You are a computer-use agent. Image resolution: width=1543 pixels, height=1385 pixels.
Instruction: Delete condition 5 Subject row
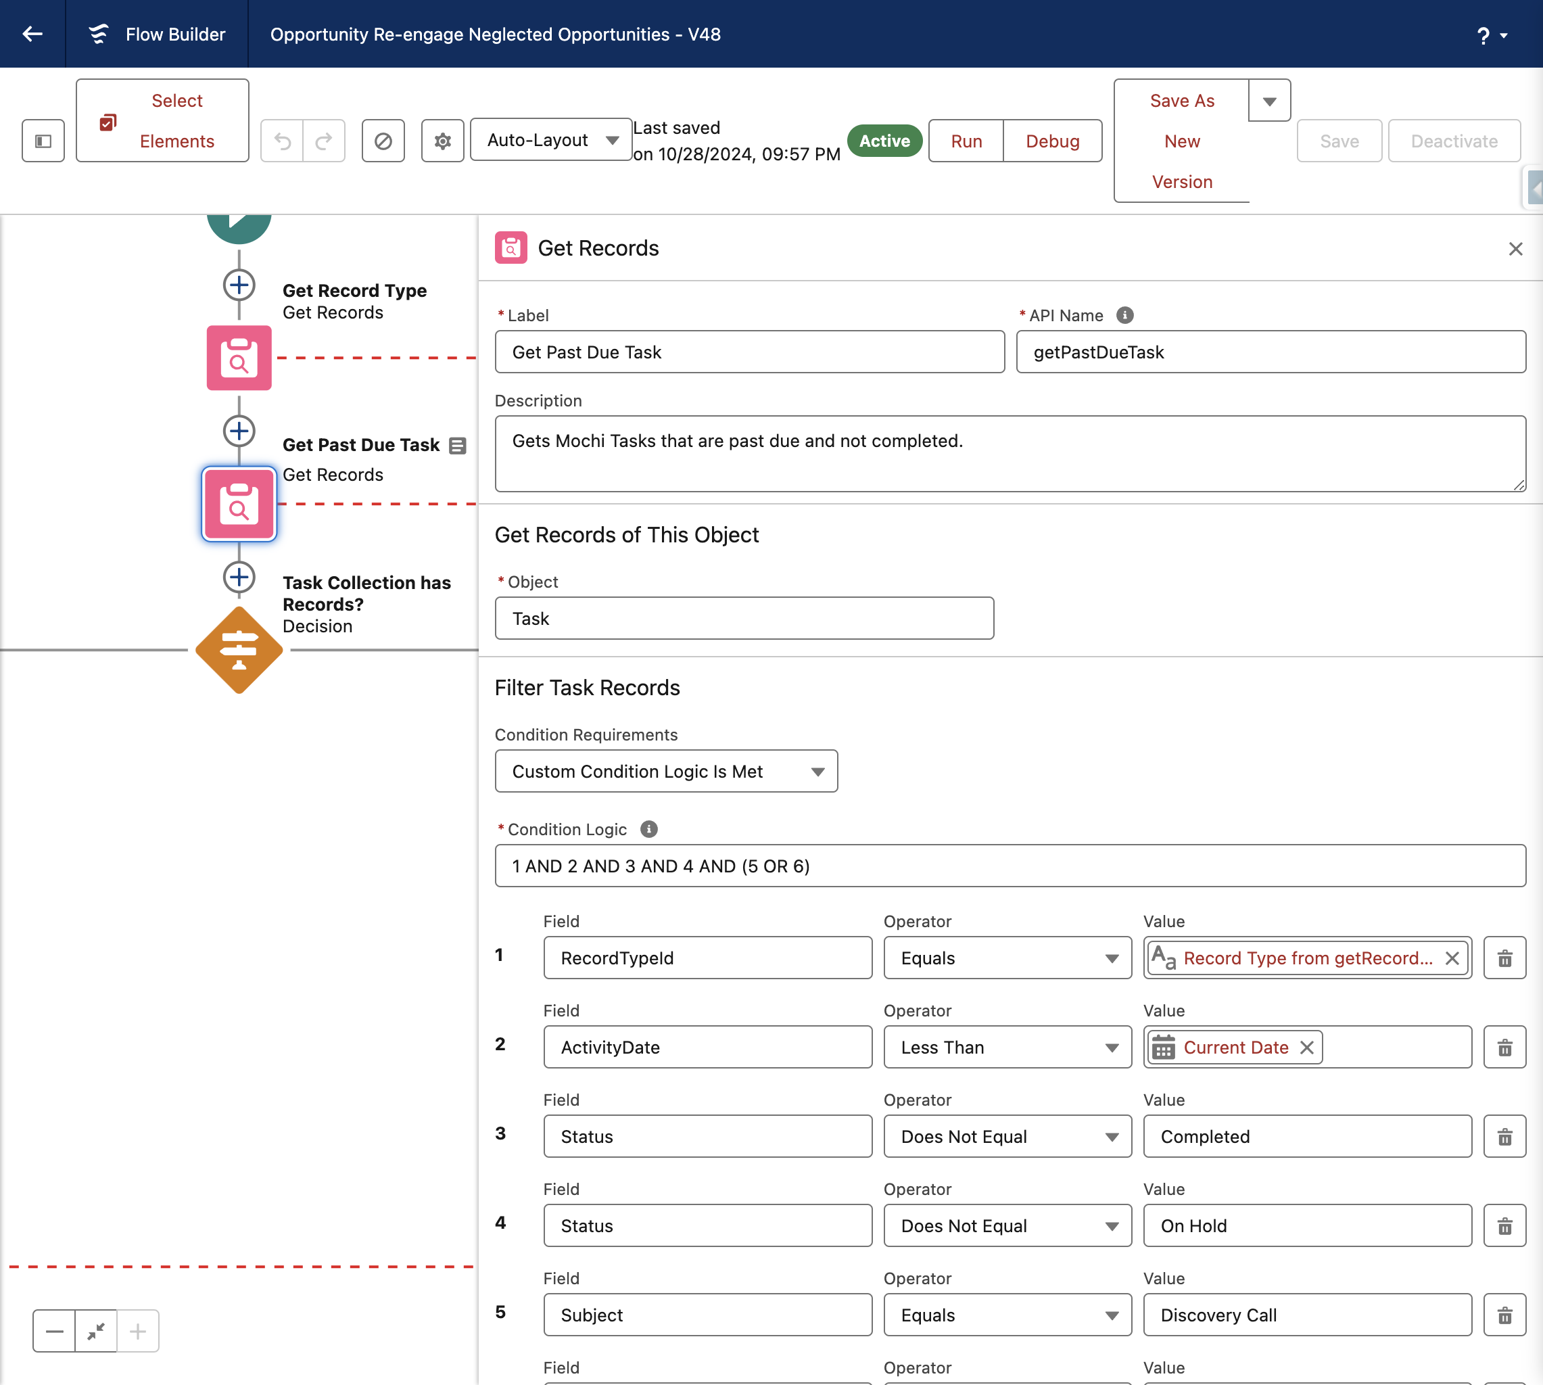pyautogui.click(x=1504, y=1315)
